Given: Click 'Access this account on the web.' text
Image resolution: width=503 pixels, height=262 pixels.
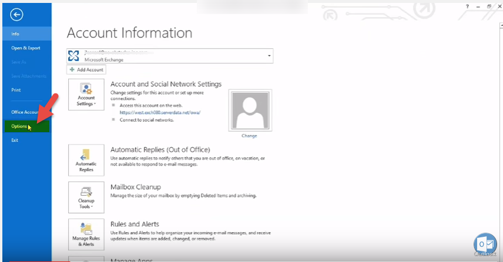Looking at the screenshot, I should (x=151, y=105).
